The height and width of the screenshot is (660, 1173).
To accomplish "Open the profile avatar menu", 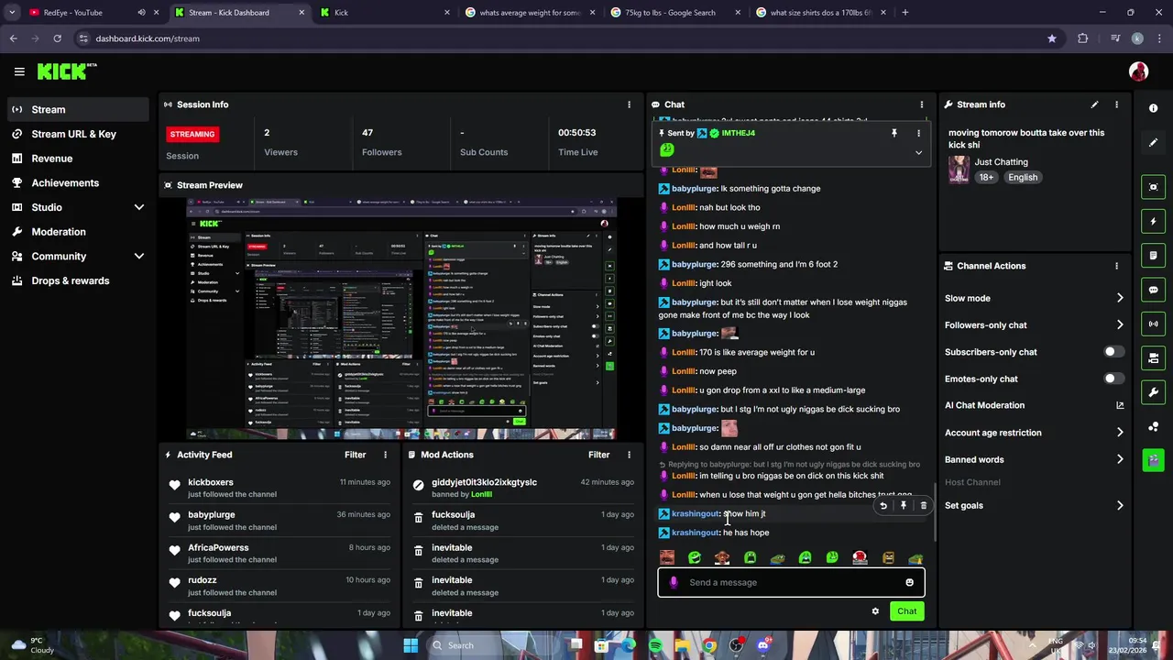I will coord(1138,71).
